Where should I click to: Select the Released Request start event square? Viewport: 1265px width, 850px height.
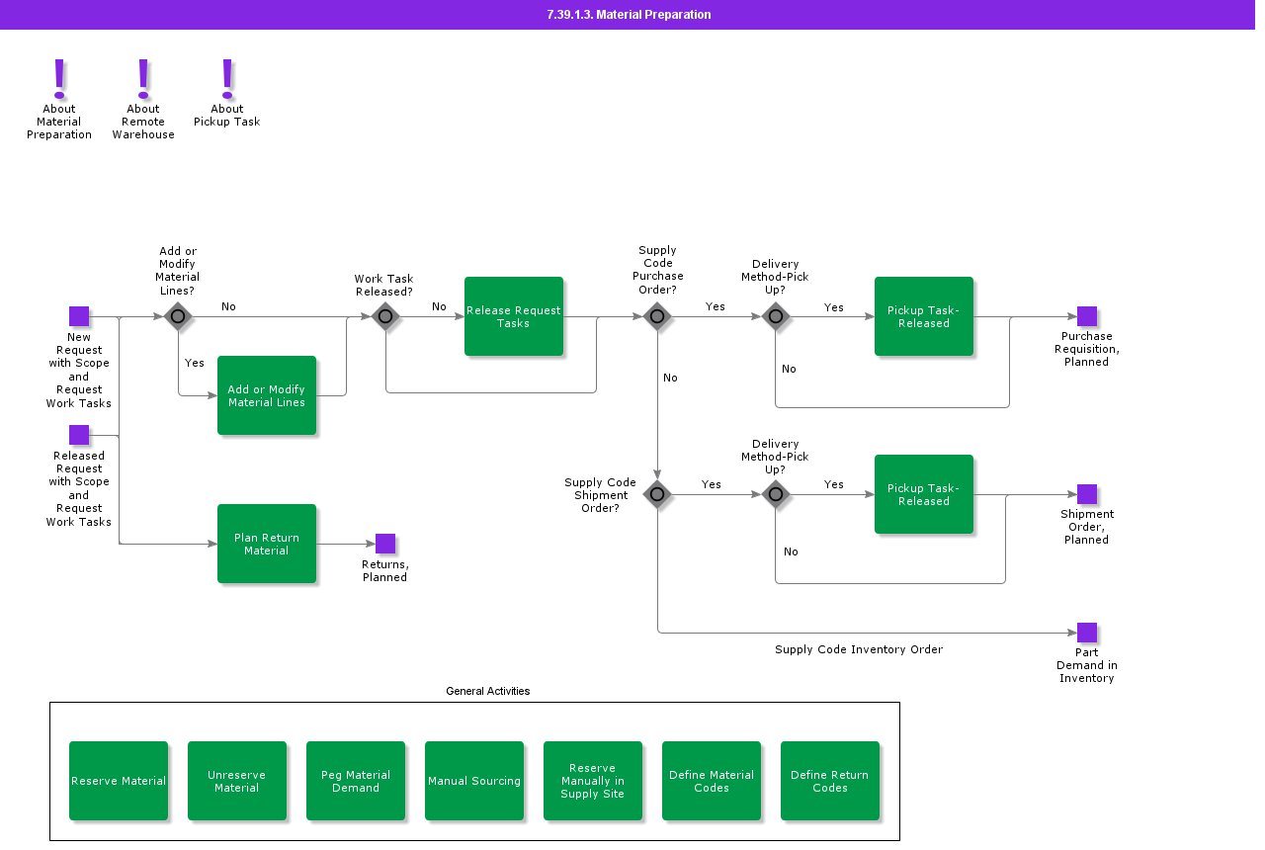(79, 435)
